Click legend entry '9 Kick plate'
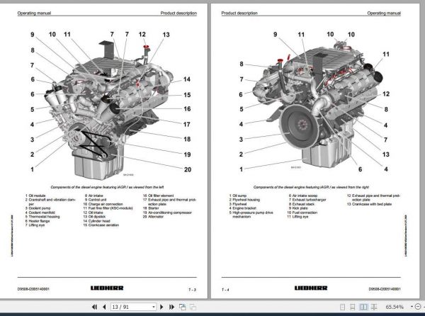 click(x=298, y=208)
